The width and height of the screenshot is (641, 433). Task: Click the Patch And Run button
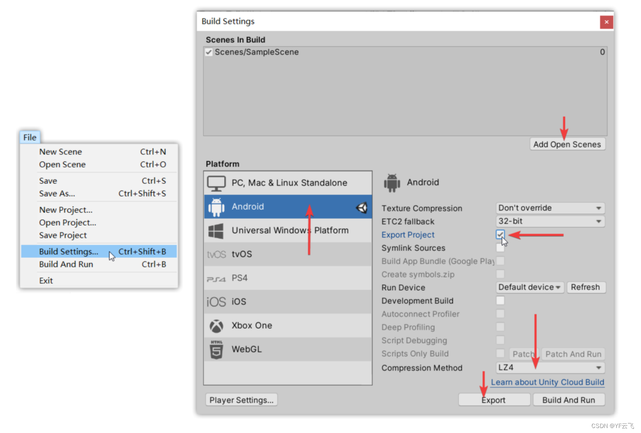tap(573, 354)
